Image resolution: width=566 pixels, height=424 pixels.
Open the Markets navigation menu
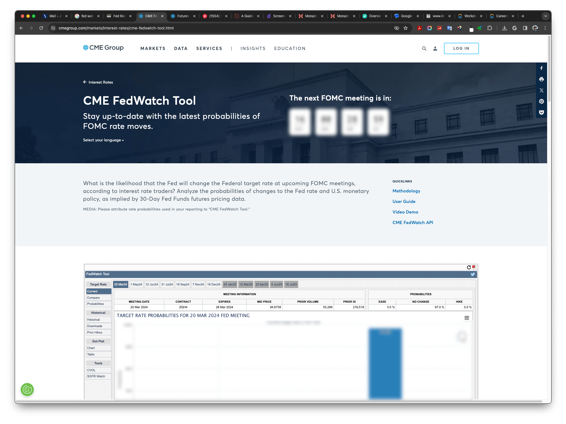click(x=153, y=49)
